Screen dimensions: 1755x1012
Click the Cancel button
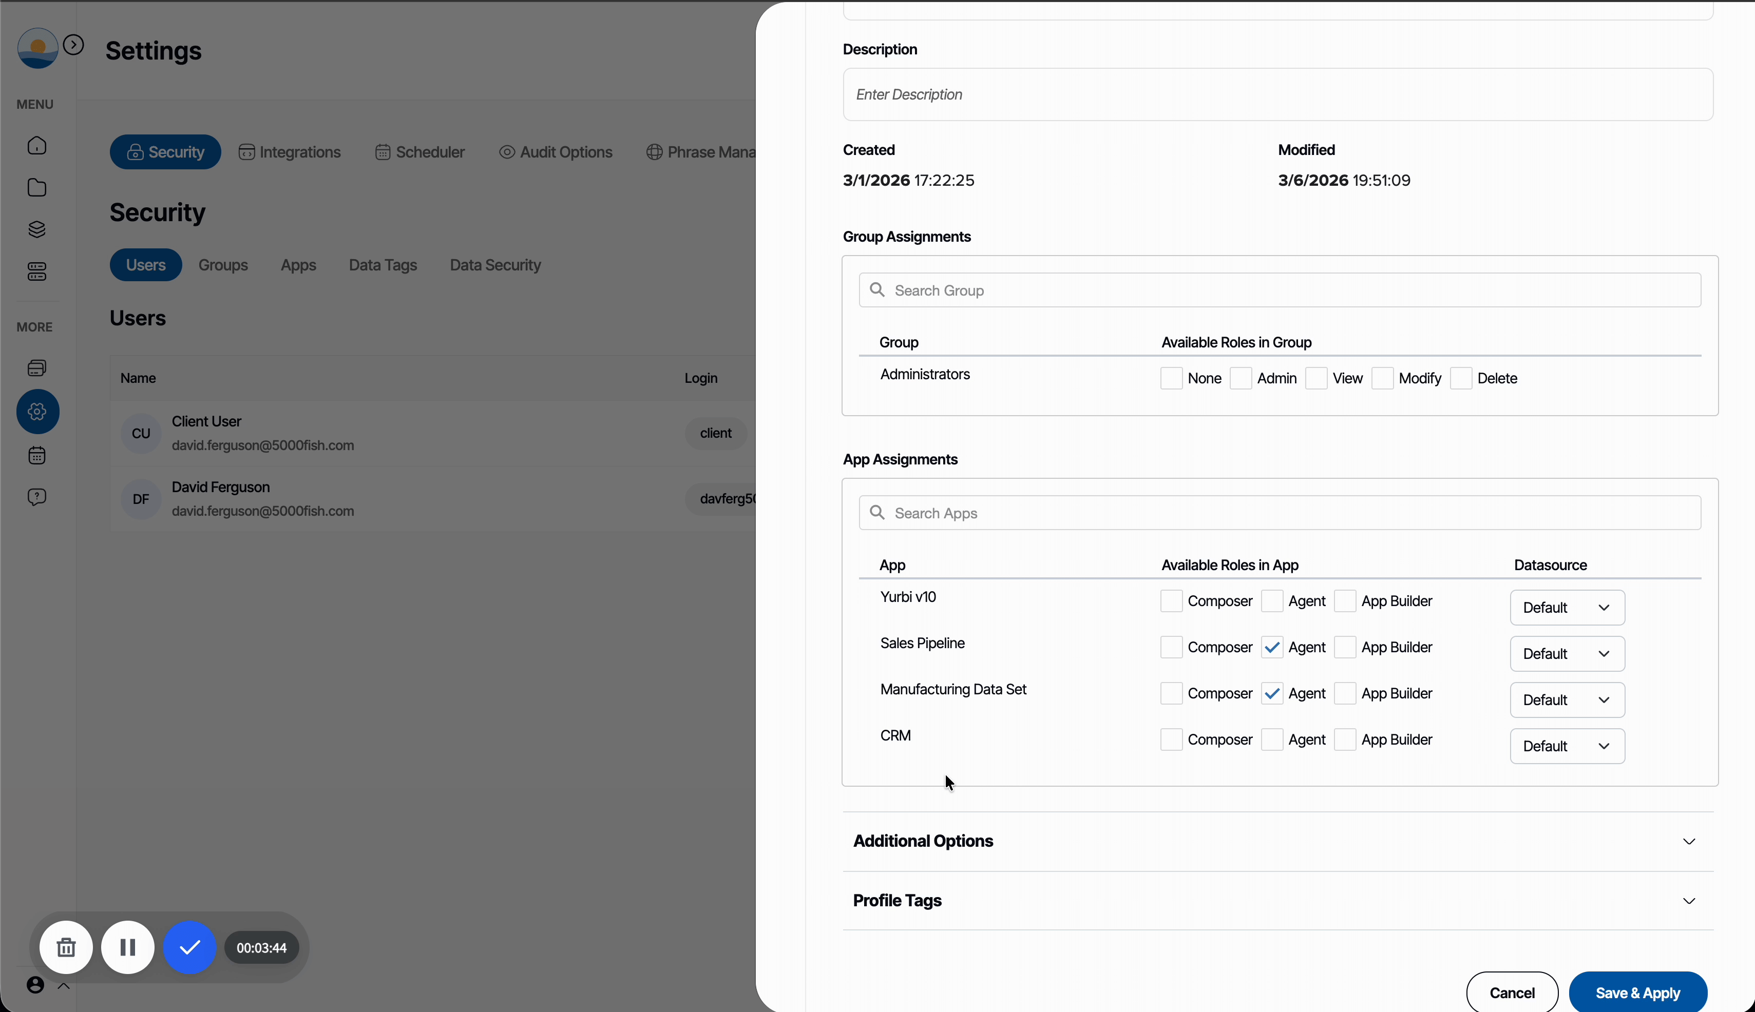(1512, 992)
